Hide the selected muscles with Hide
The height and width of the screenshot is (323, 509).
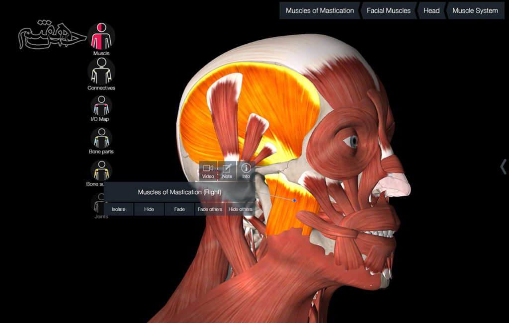(149, 209)
